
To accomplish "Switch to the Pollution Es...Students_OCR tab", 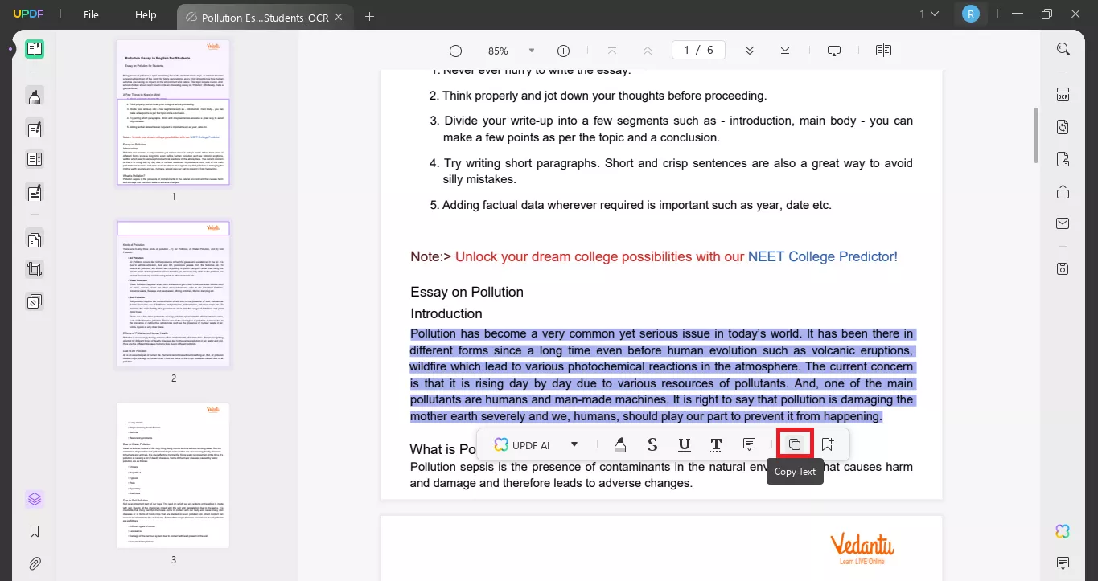I will 265,17.
